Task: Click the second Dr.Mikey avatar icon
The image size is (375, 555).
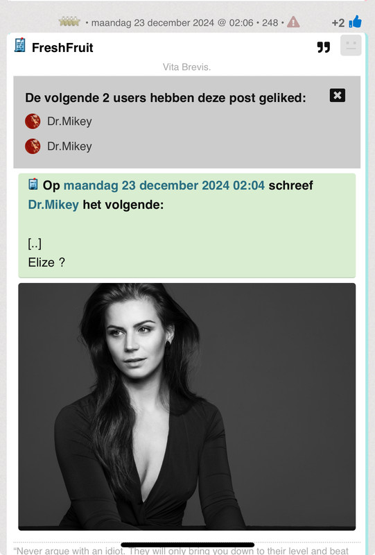Action: pyautogui.click(x=33, y=146)
